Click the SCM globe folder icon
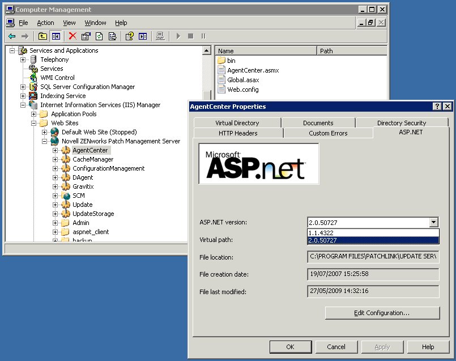The image size is (456, 361). pos(66,196)
